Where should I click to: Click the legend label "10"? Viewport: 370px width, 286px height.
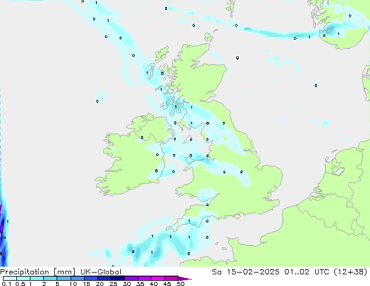[73, 284]
